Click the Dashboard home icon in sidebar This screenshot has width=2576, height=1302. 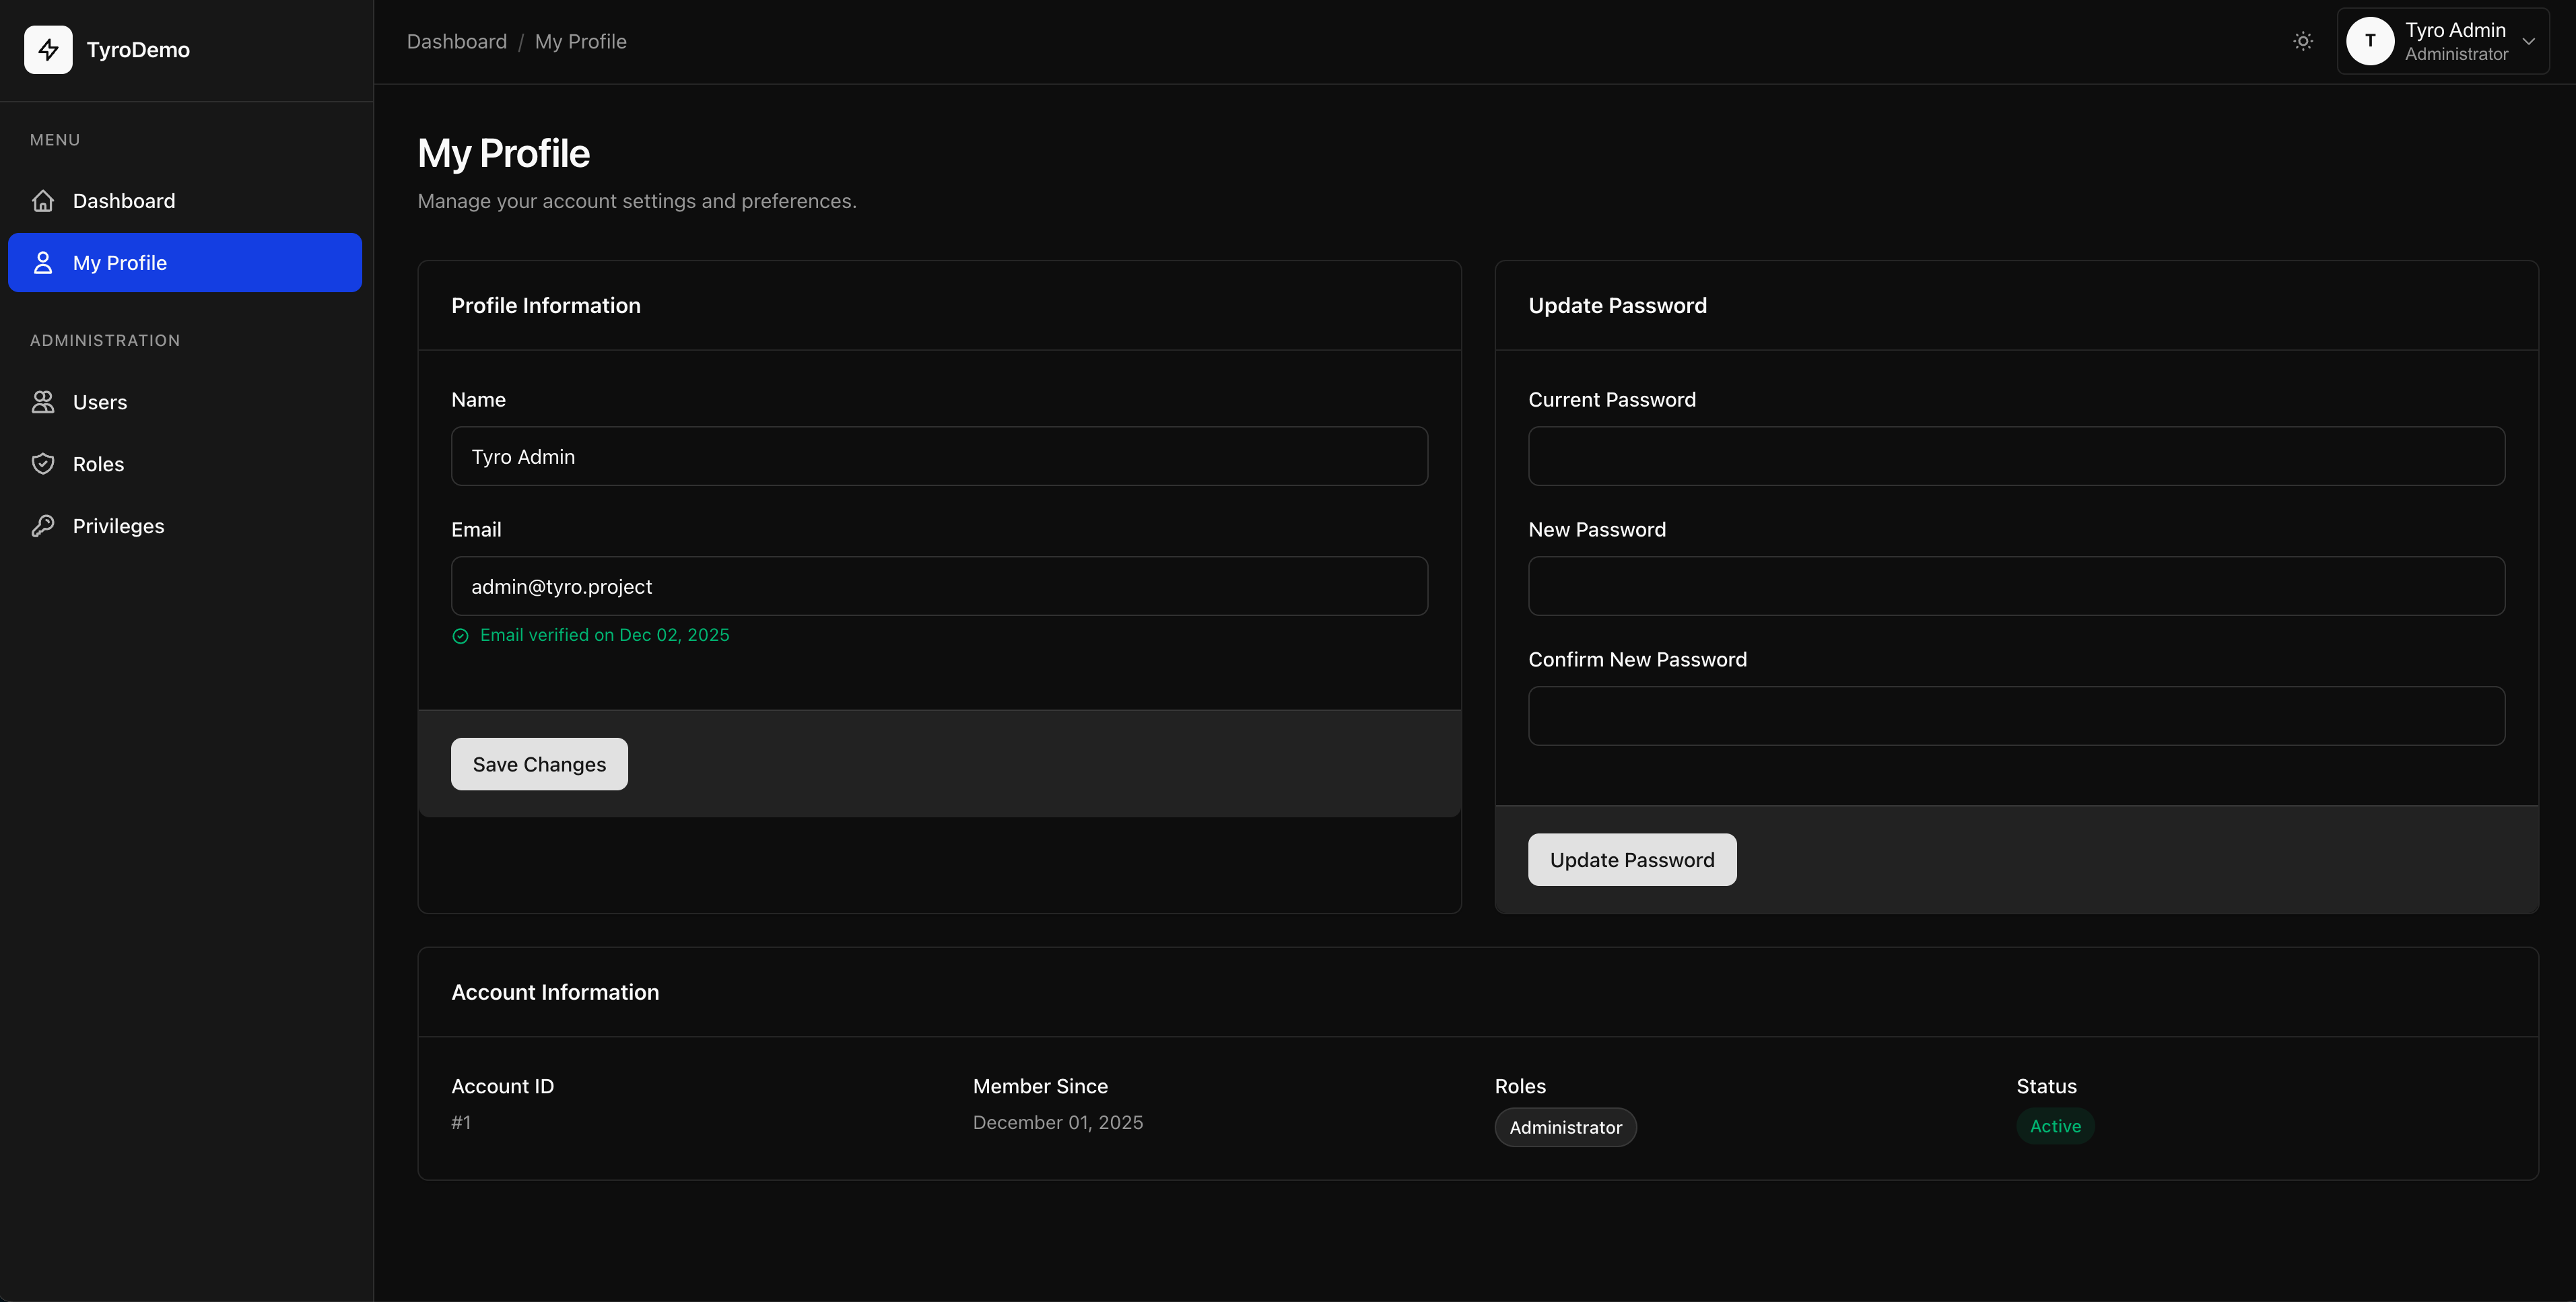point(43,201)
